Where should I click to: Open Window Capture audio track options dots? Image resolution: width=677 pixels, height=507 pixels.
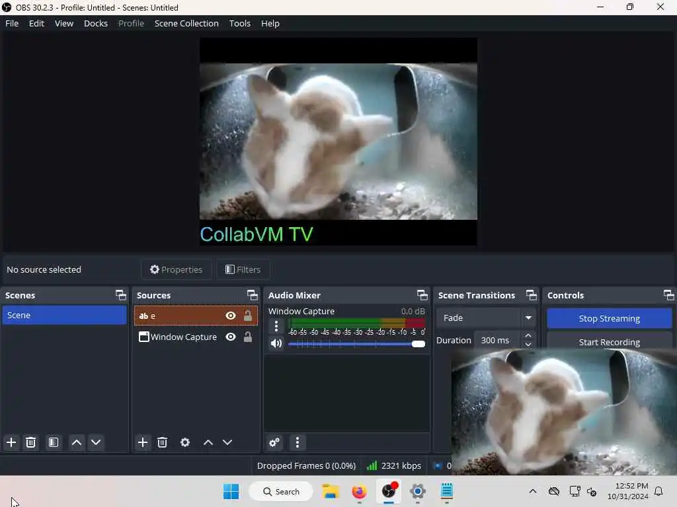pyautogui.click(x=276, y=326)
